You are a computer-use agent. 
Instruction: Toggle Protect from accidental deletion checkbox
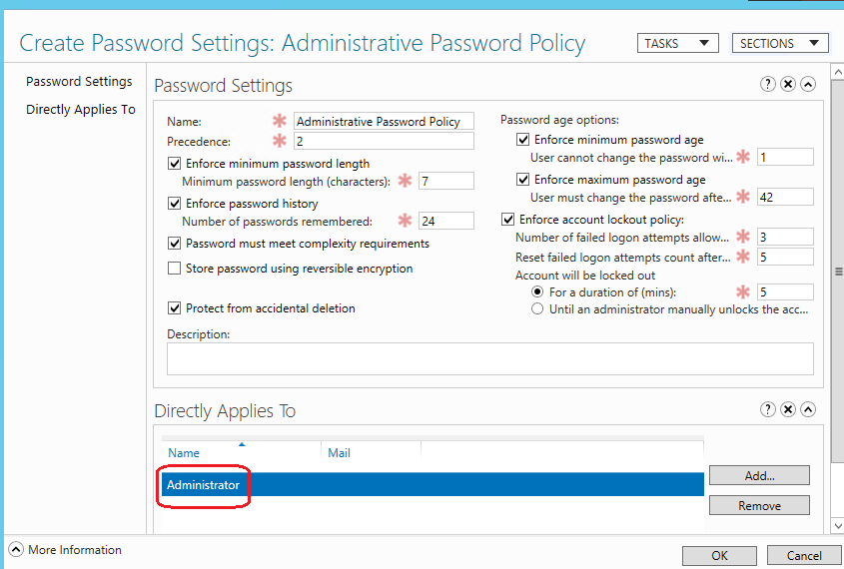pyautogui.click(x=176, y=308)
